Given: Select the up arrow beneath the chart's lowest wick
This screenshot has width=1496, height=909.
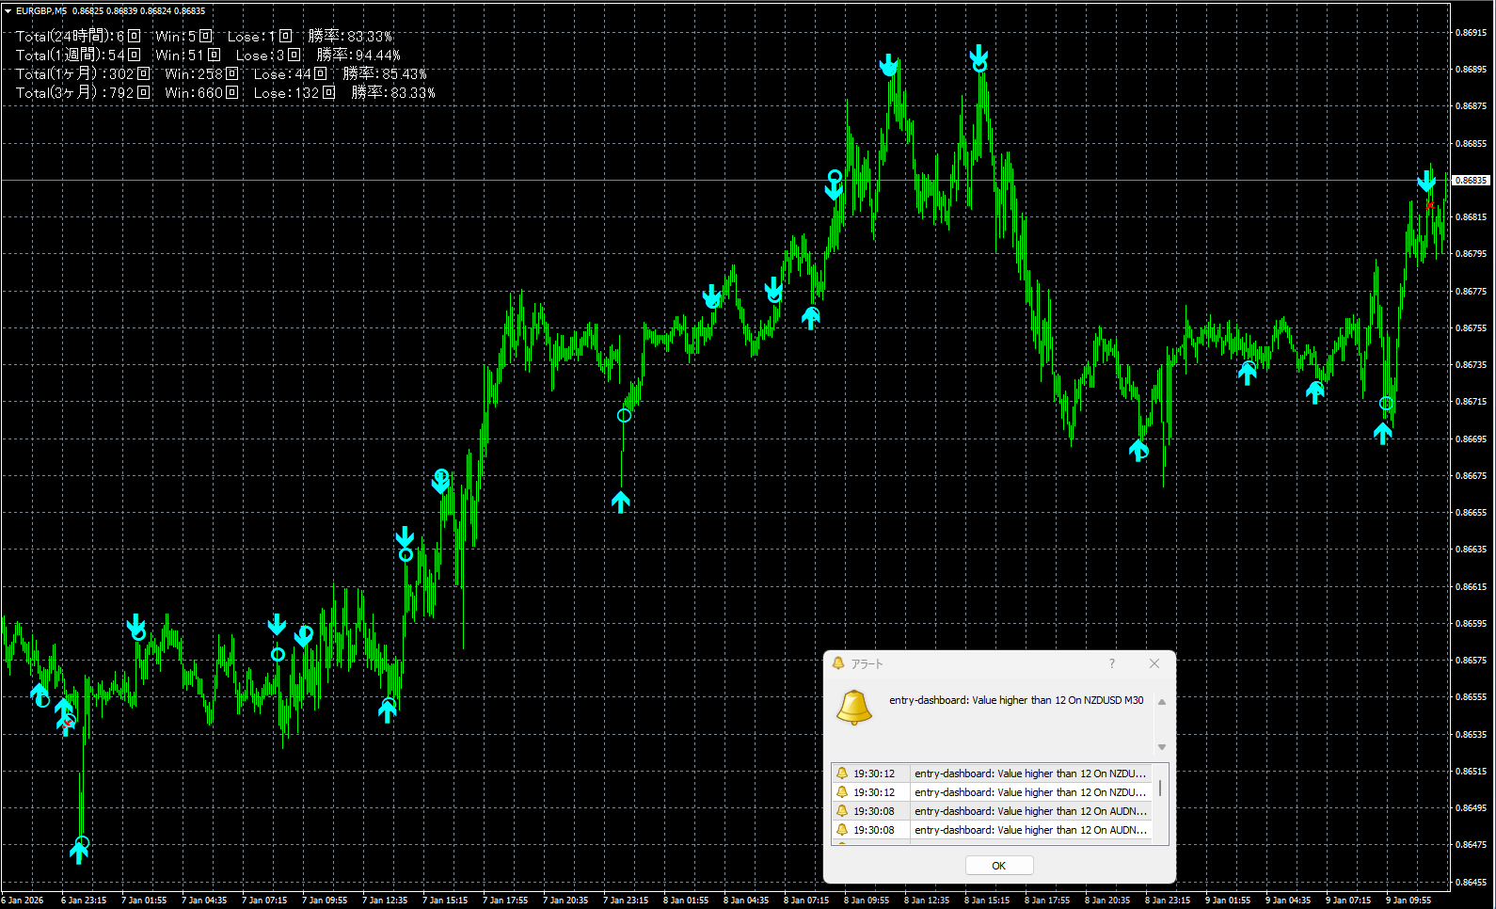Looking at the screenshot, I should click(79, 853).
